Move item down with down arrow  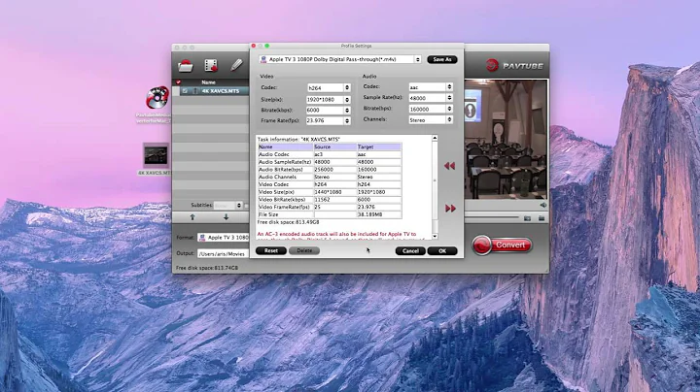point(226,217)
